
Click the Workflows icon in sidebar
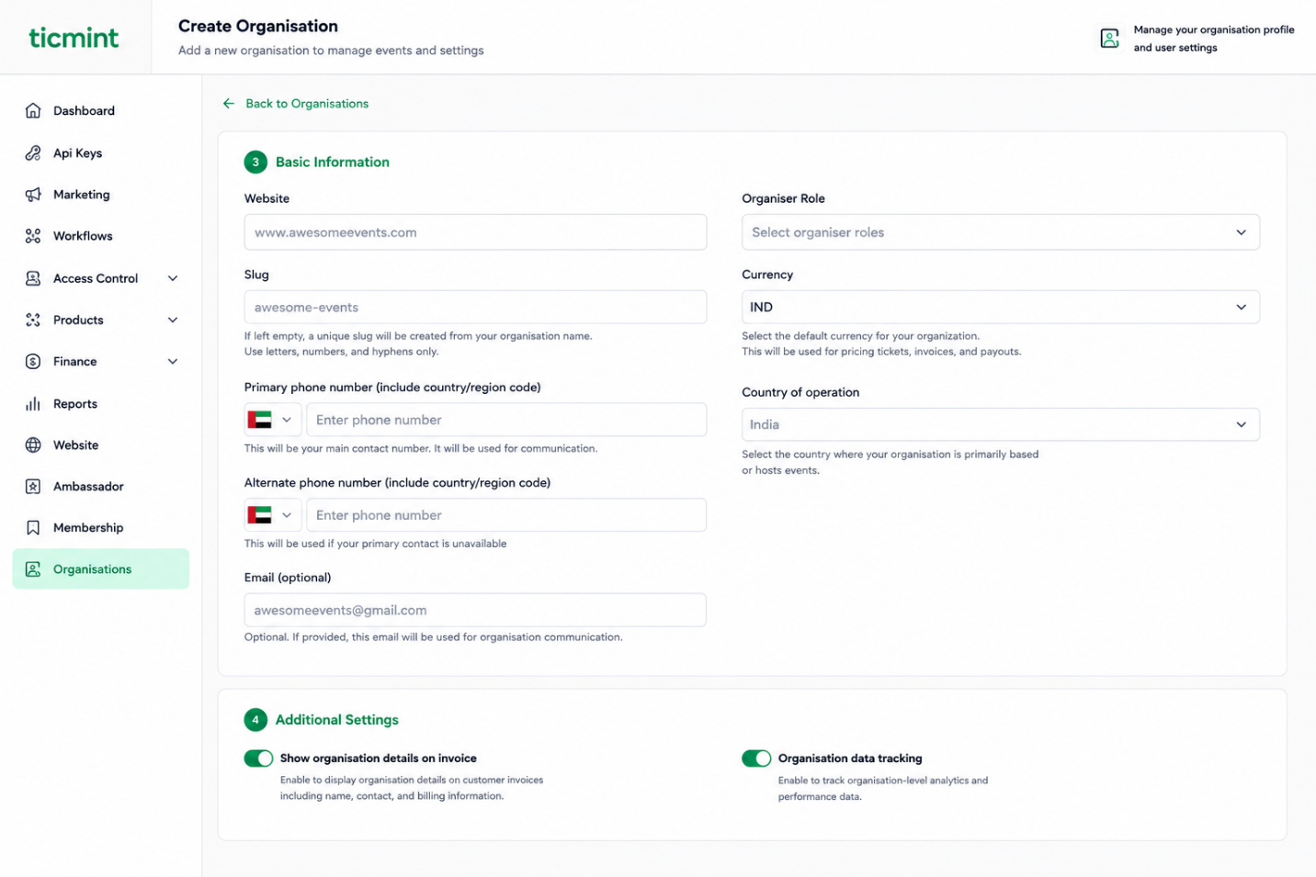tap(33, 236)
